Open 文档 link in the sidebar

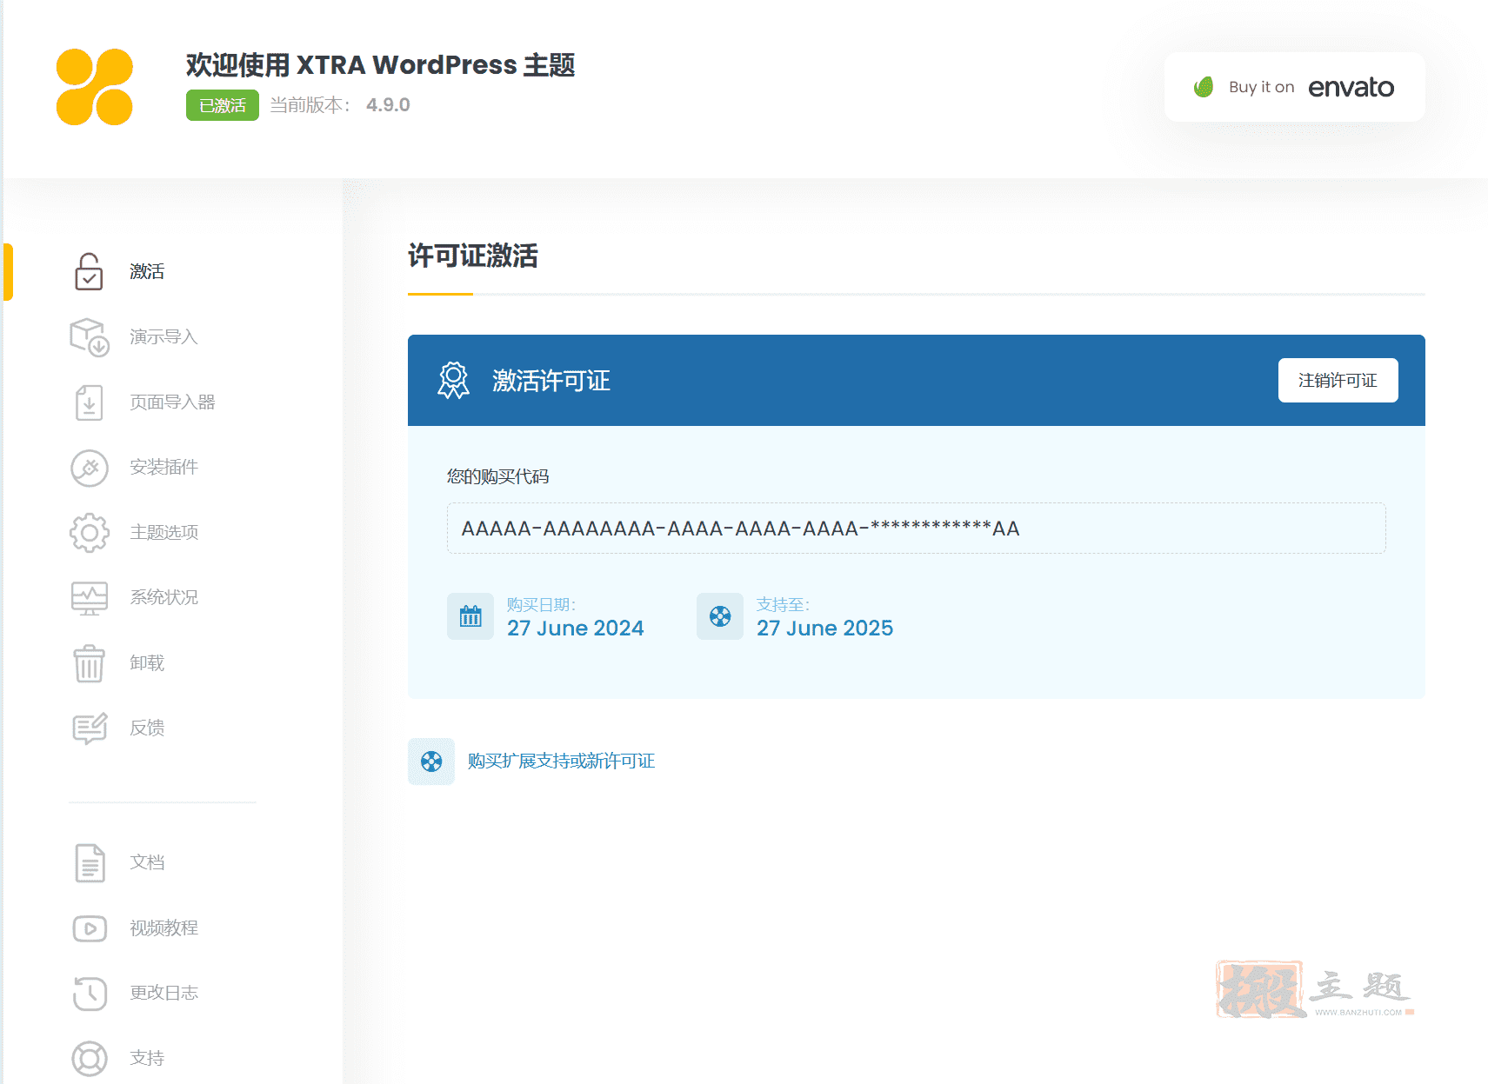click(147, 863)
